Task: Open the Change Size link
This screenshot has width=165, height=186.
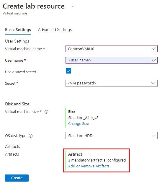Action: click(x=79, y=124)
